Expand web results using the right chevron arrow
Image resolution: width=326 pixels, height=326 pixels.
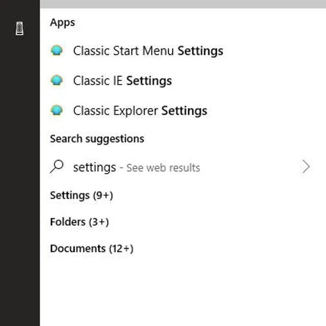point(306,167)
